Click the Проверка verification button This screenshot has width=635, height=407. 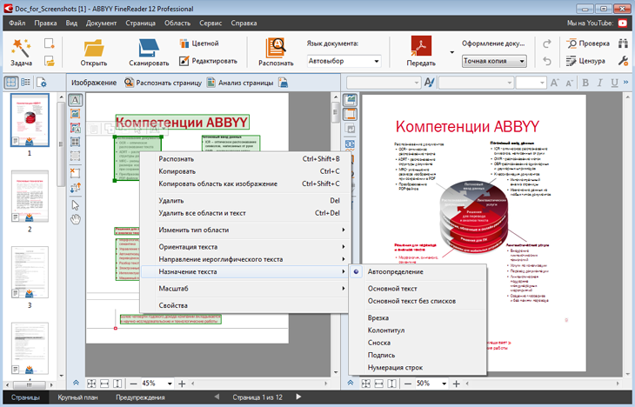point(588,43)
